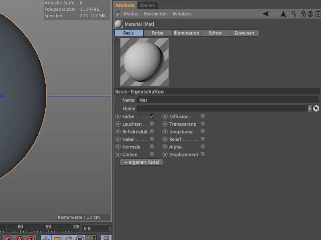Click keyframe circle next to Displacement
Screen dimensions: 321x240
(x=165, y=154)
